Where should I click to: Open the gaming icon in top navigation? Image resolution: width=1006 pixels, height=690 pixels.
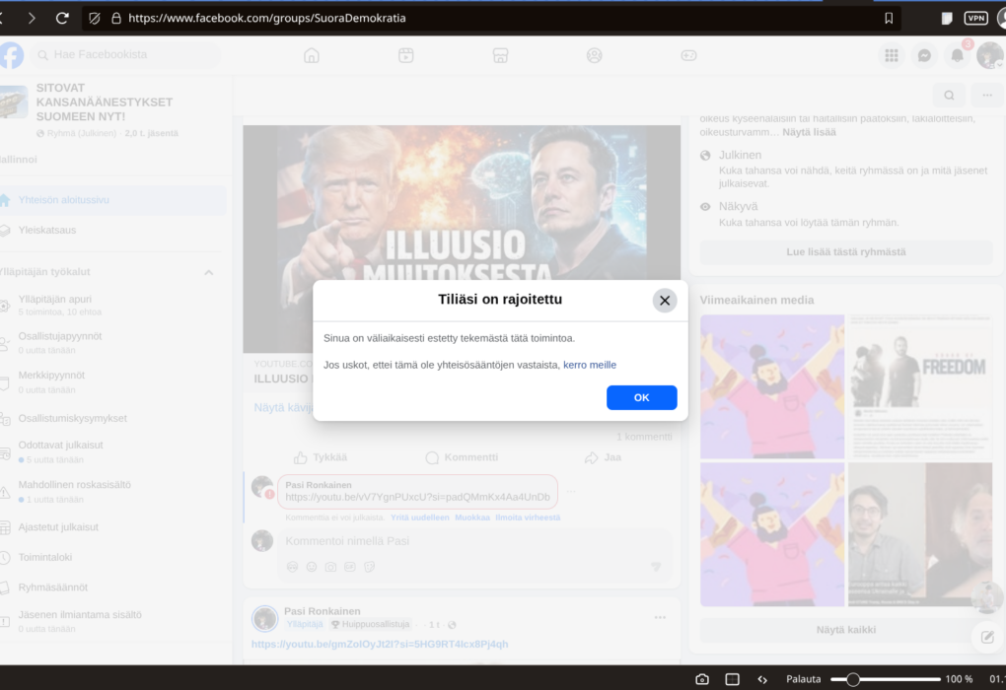coord(688,55)
